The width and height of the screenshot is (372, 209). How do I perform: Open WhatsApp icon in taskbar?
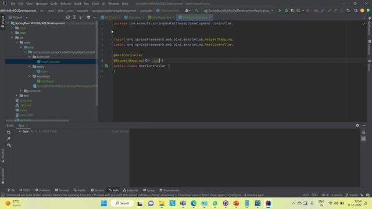(x=214, y=203)
